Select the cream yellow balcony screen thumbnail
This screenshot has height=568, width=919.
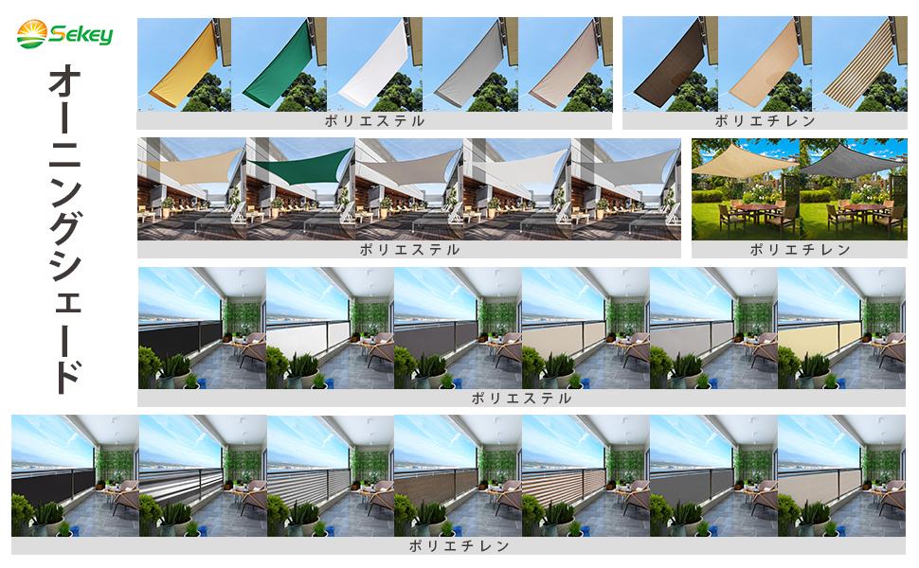click(x=842, y=328)
